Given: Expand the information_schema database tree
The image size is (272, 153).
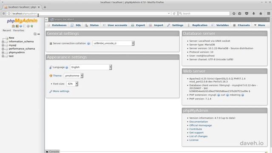Looking at the screenshot, I should [x=3, y=42].
